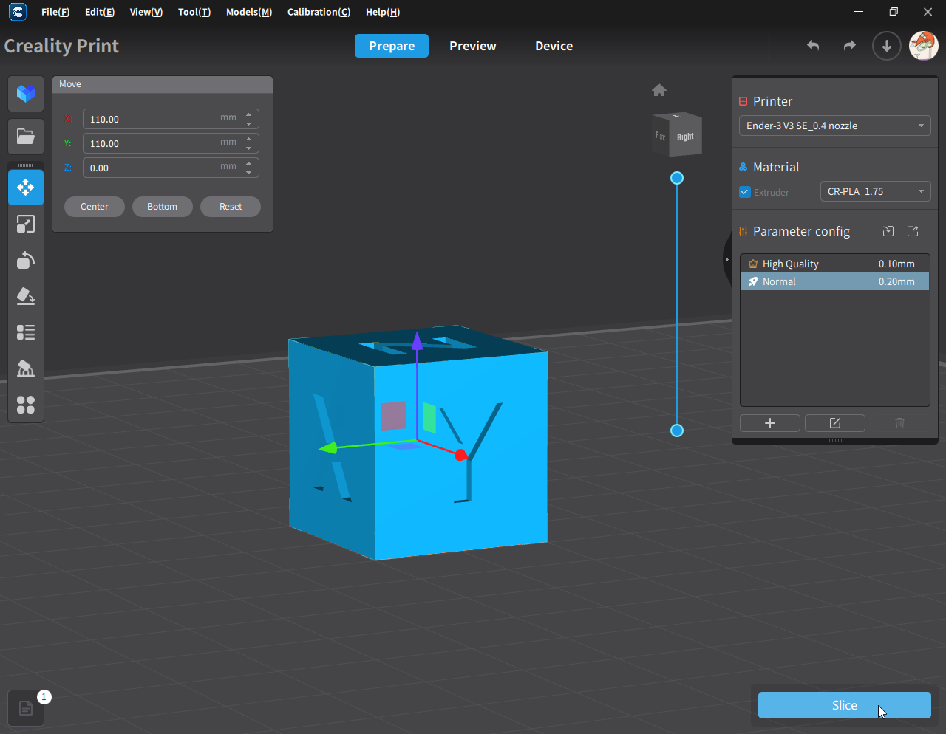Screen dimensions: 946x734
Task: Increase the Y position with the up stepper arrow
Action: [249, 139]
